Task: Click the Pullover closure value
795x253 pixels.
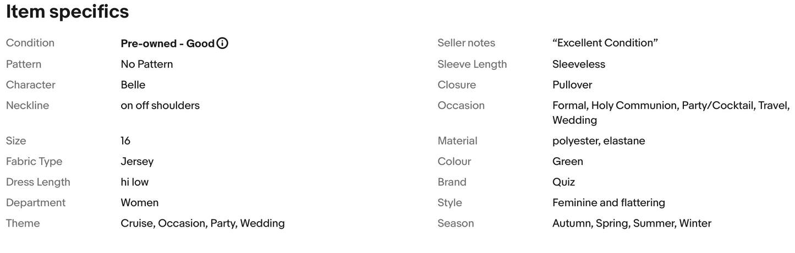Action: [572, 85]
